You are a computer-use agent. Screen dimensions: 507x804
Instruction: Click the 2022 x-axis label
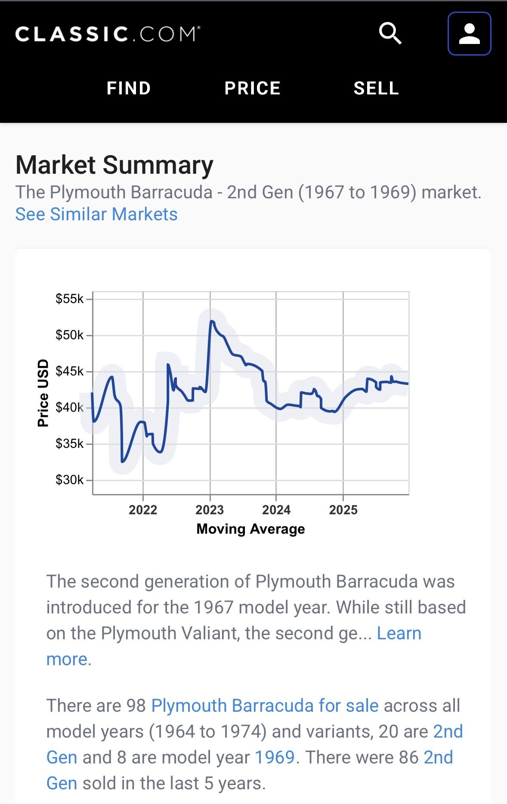point(143,510)
